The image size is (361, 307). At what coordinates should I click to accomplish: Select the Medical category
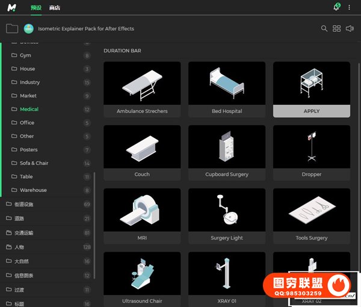[29, 109]
